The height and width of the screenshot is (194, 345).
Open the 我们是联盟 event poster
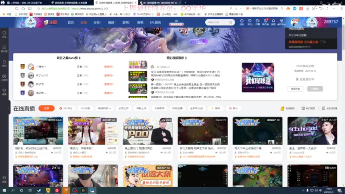pyautogui.click(x=258, y=78)
